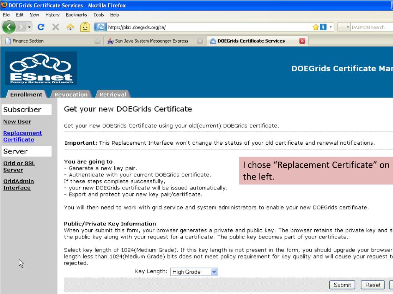Click the 'You are going to' heading
Screen dimensions: 393x294
[88, 162]
